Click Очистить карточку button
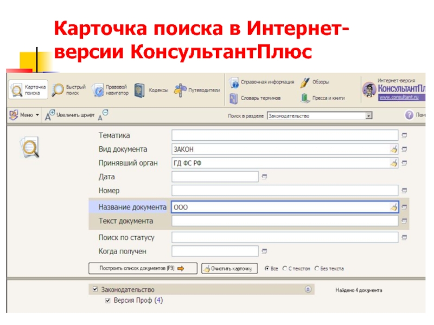This screenshot has width=434, height=325. click(229, 268)
